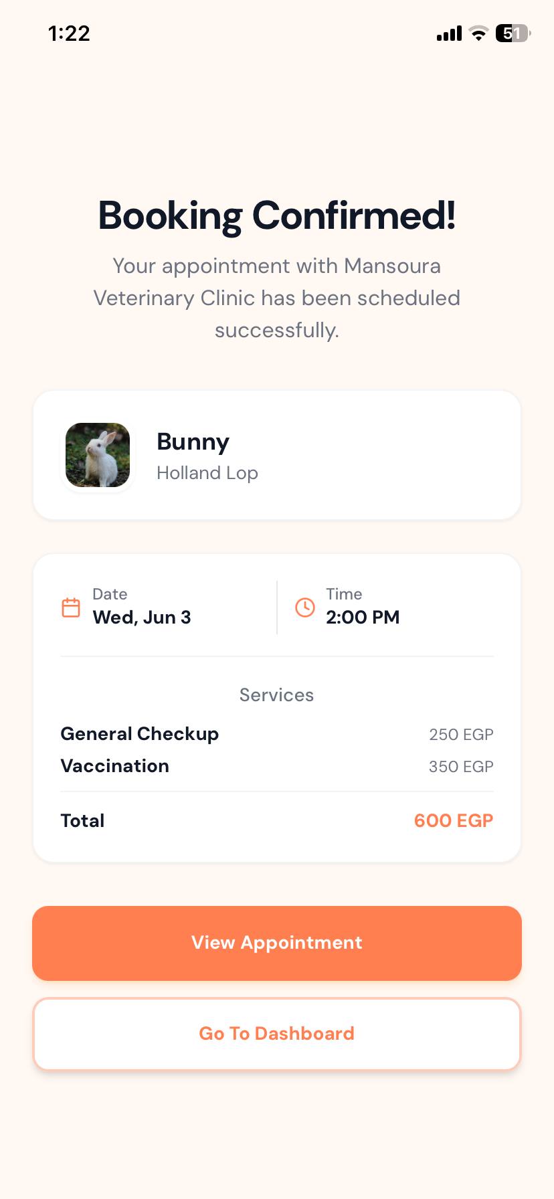Tap the 350 EGP price
Viewport: 554px width, 1199px height.
coord(461,767)
